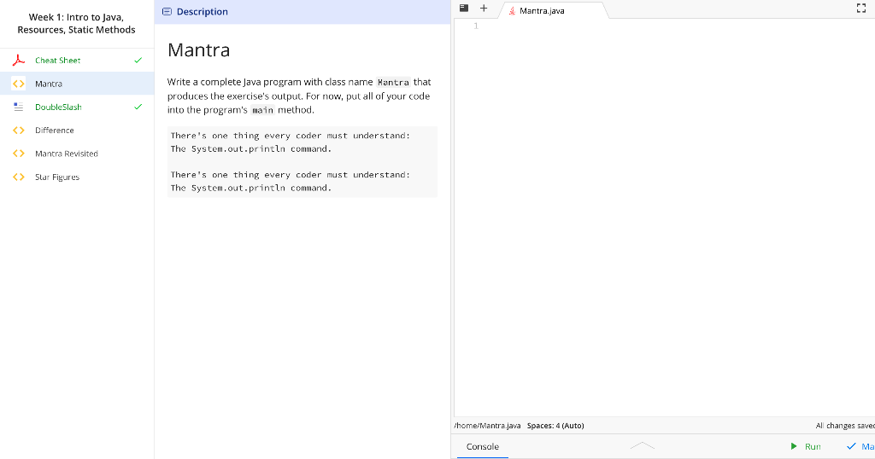Open the Cheat Sheet lesson
This screenshot has width=875, height=459.
click(77, 61)
